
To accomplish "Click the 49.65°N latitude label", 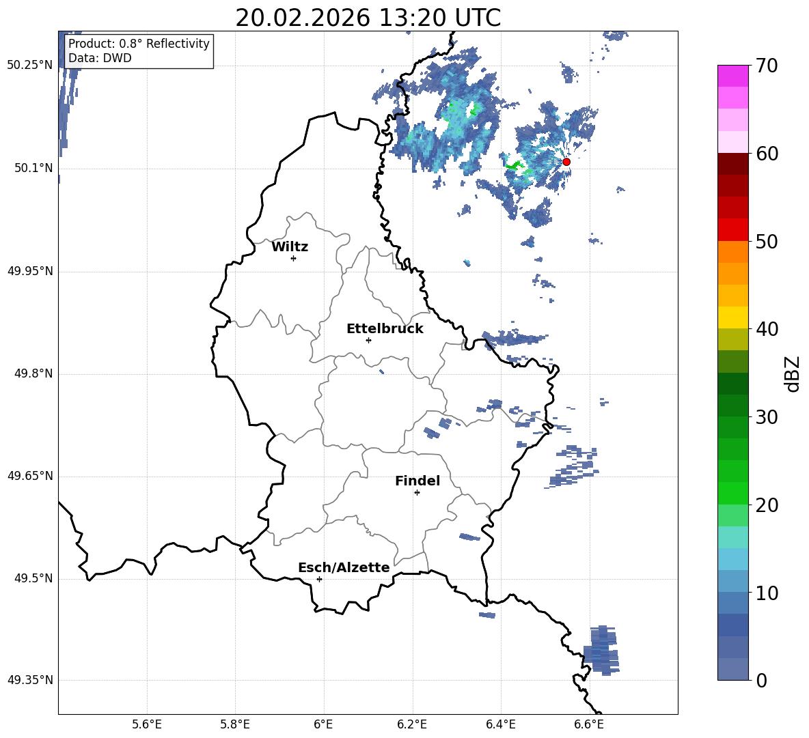I will [30, 476].
